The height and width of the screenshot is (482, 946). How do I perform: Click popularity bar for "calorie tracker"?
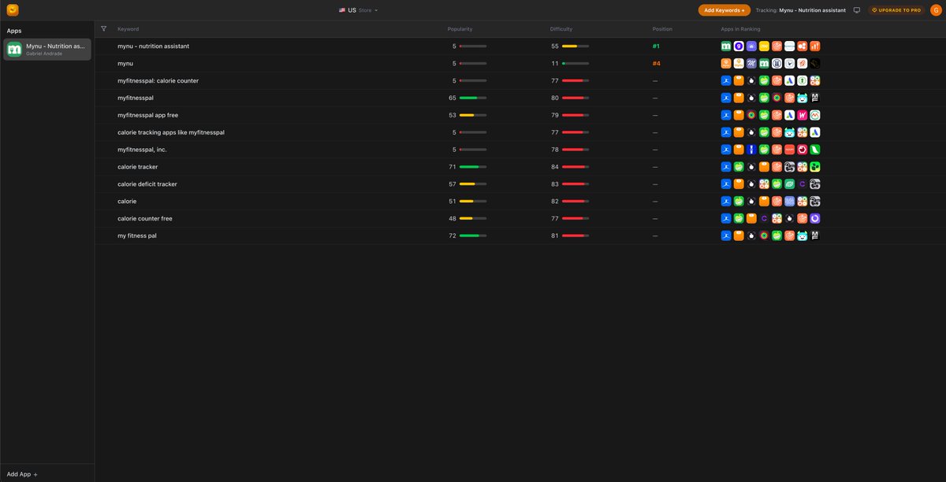[x=473, y=167]
